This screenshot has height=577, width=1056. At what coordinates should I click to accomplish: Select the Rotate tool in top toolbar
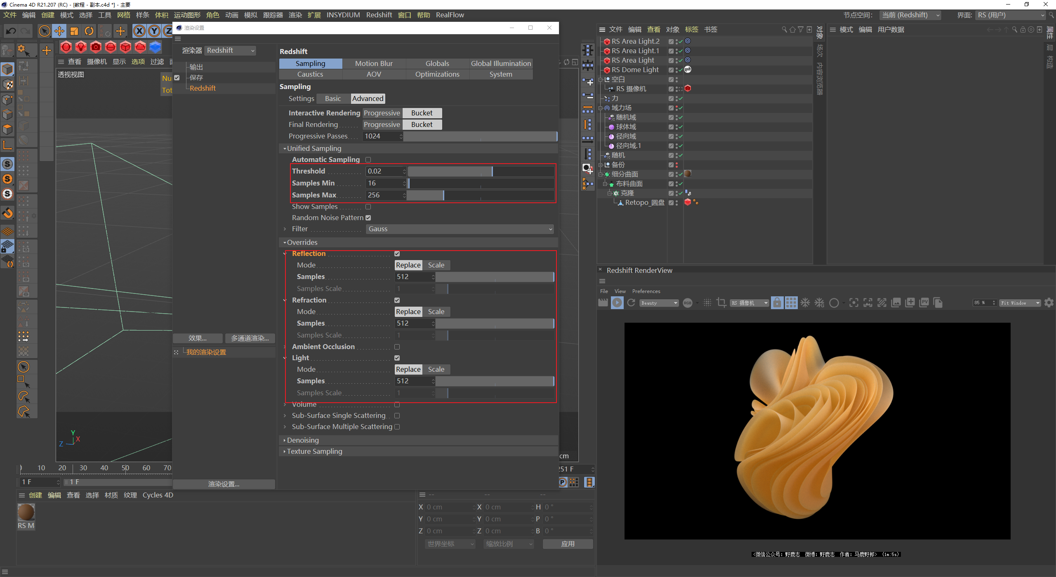click(89, 31)
